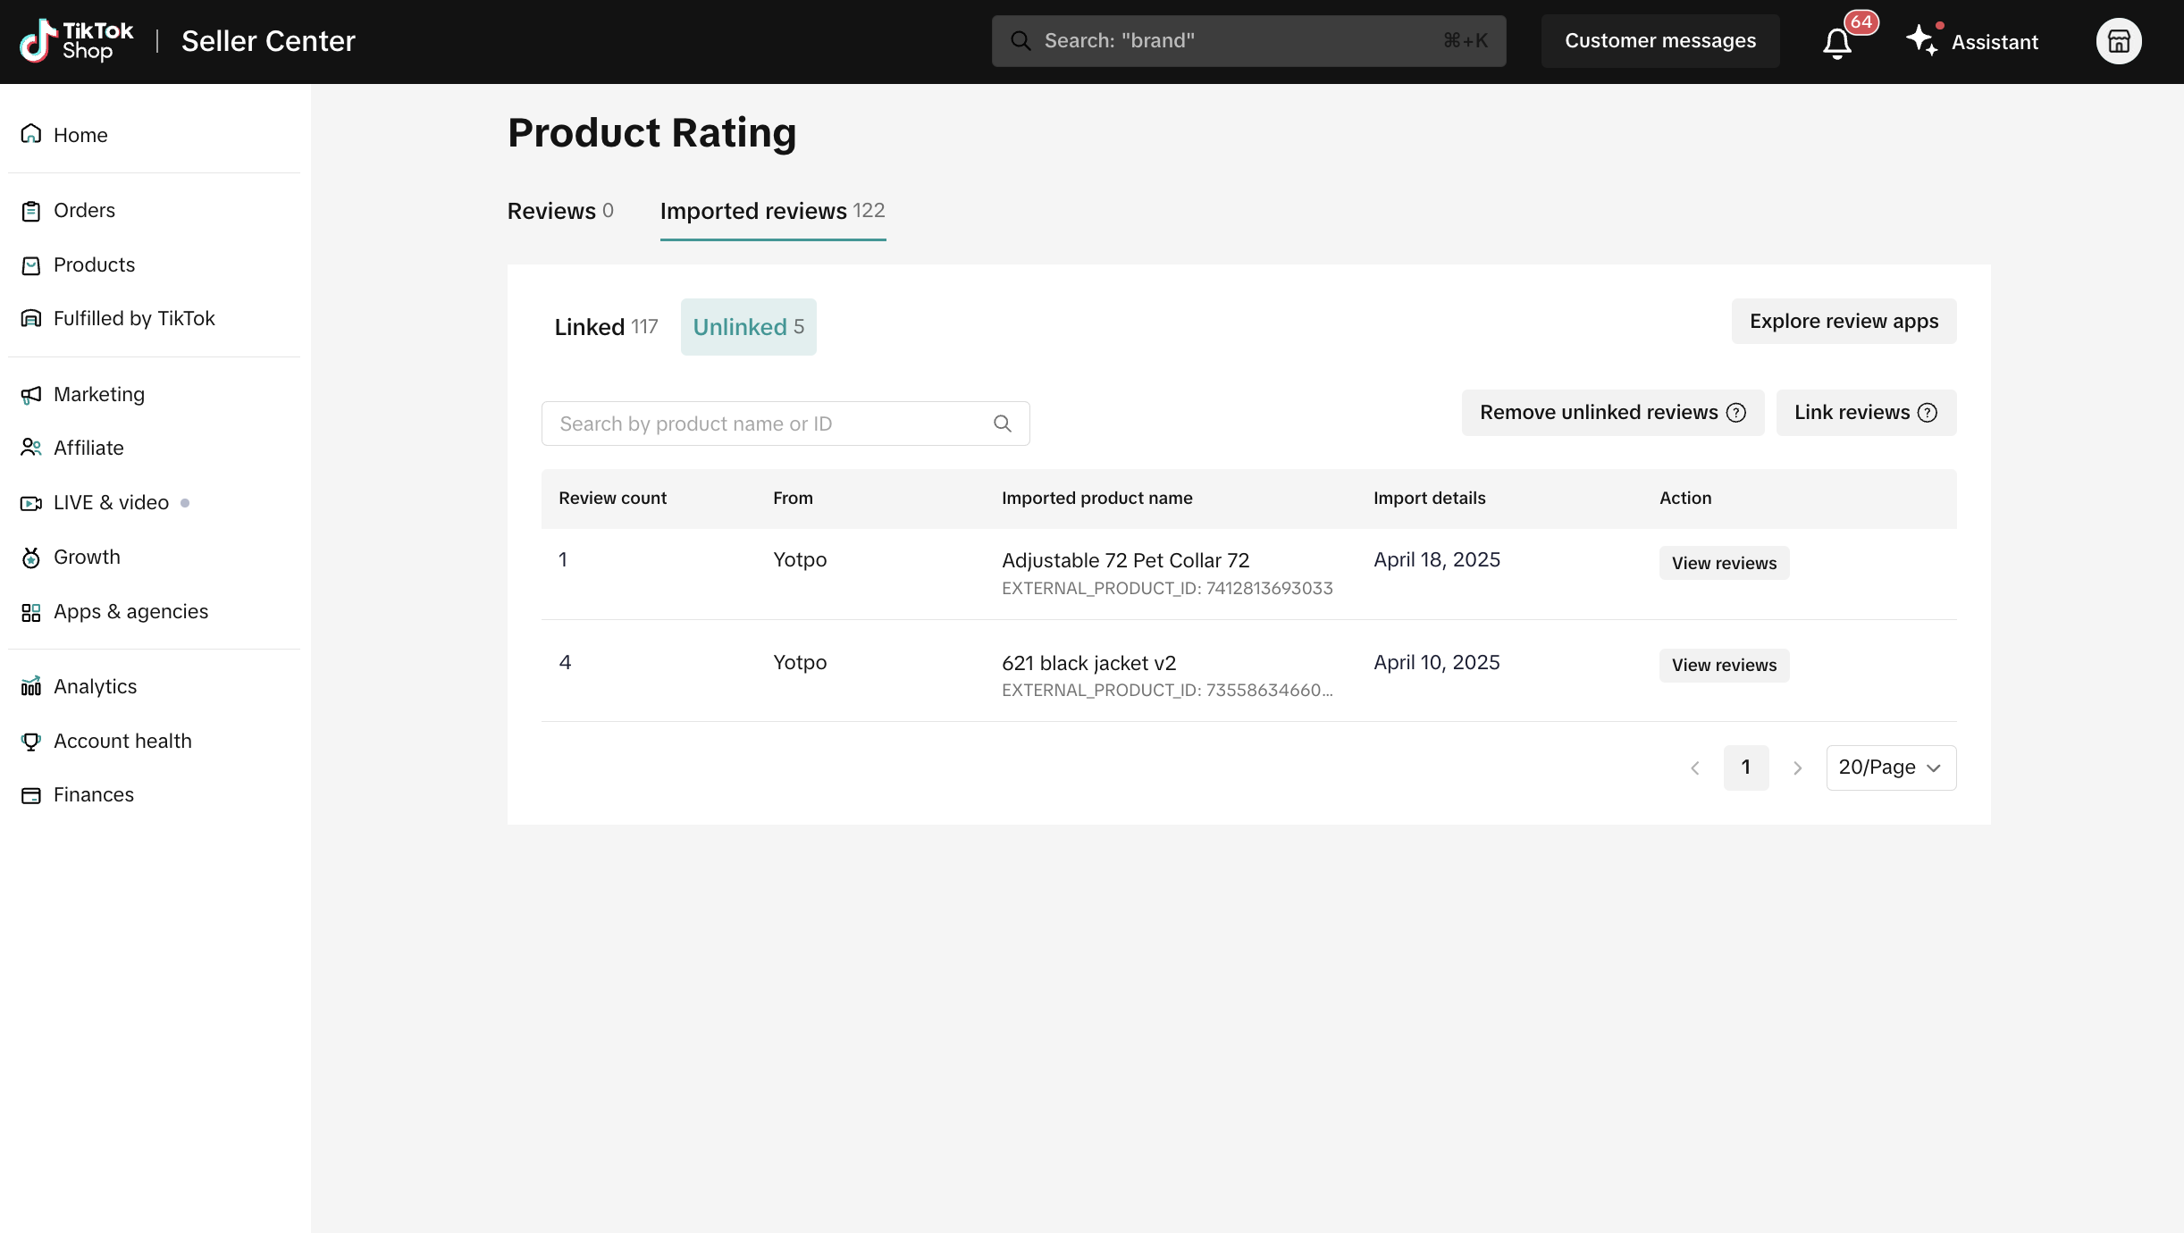
Task: Open Account health in sidebar
Action: coord(122,741)
